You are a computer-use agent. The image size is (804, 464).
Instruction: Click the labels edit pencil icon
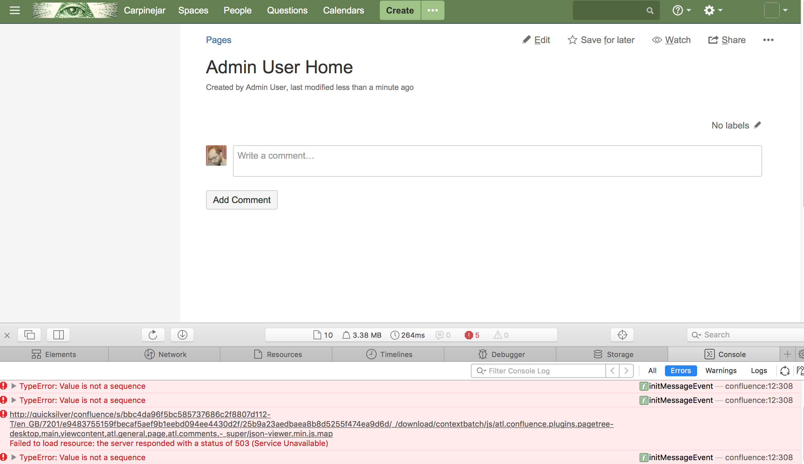click(758, 125)
